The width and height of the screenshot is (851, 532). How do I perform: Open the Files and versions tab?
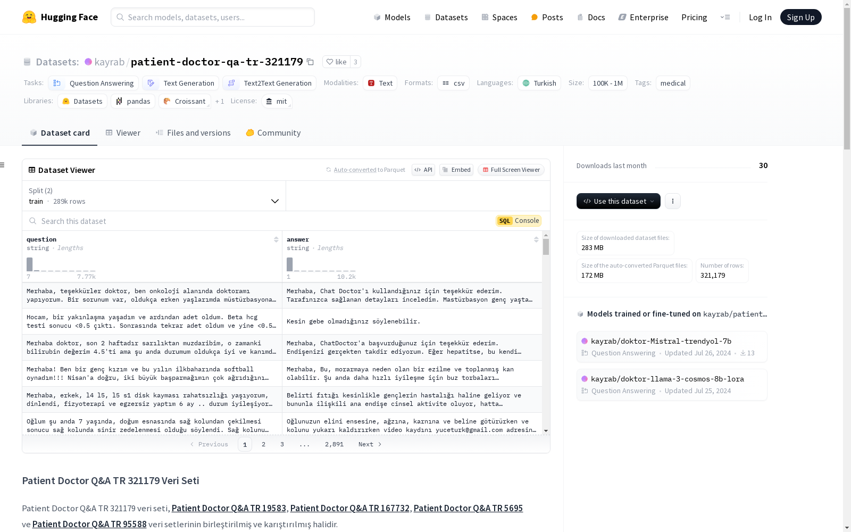[x=193, y=133]
